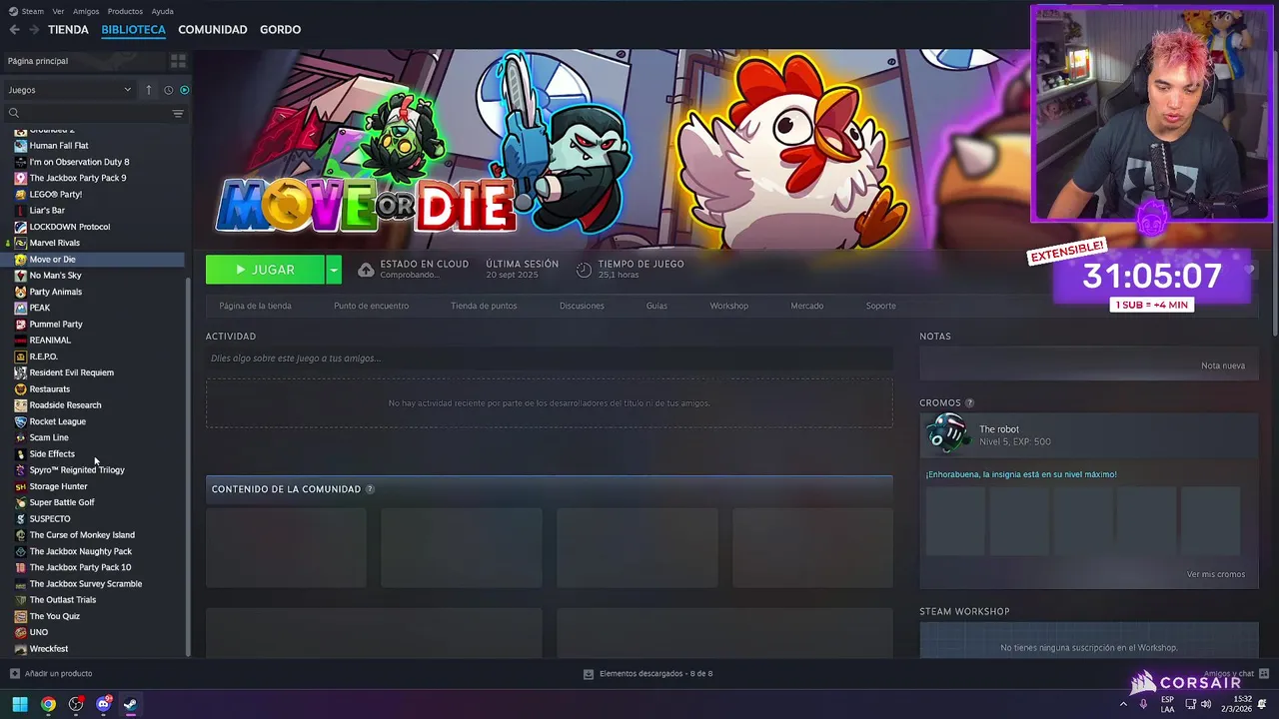The width and height of the screenshot is (1279, 719).
Task: Open the Windows Start menu
Action: (20, 704)
